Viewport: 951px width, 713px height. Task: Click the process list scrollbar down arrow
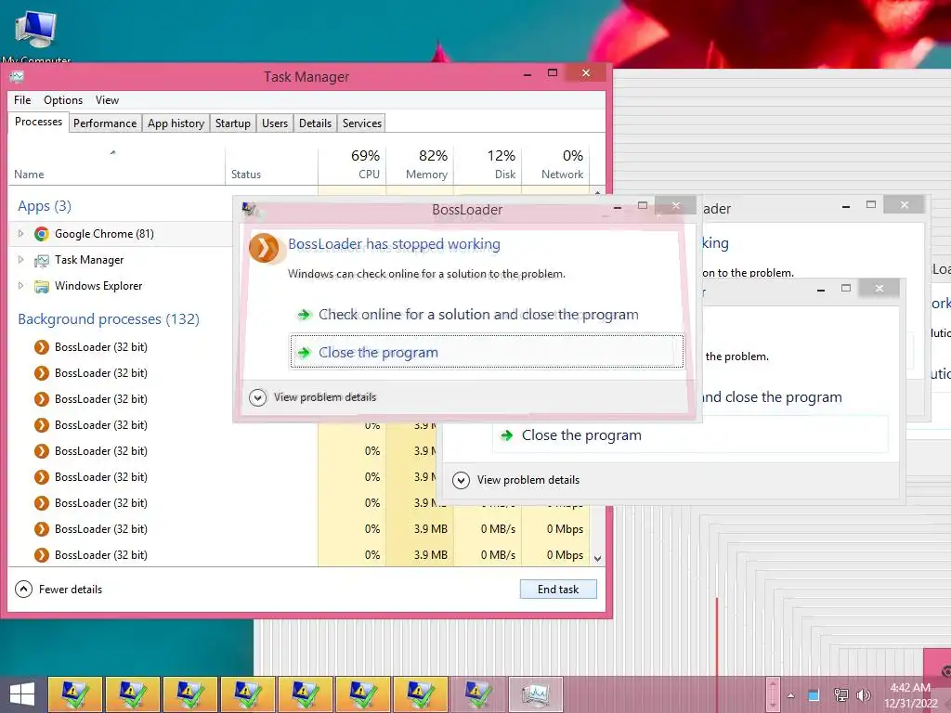click(597, 558)
